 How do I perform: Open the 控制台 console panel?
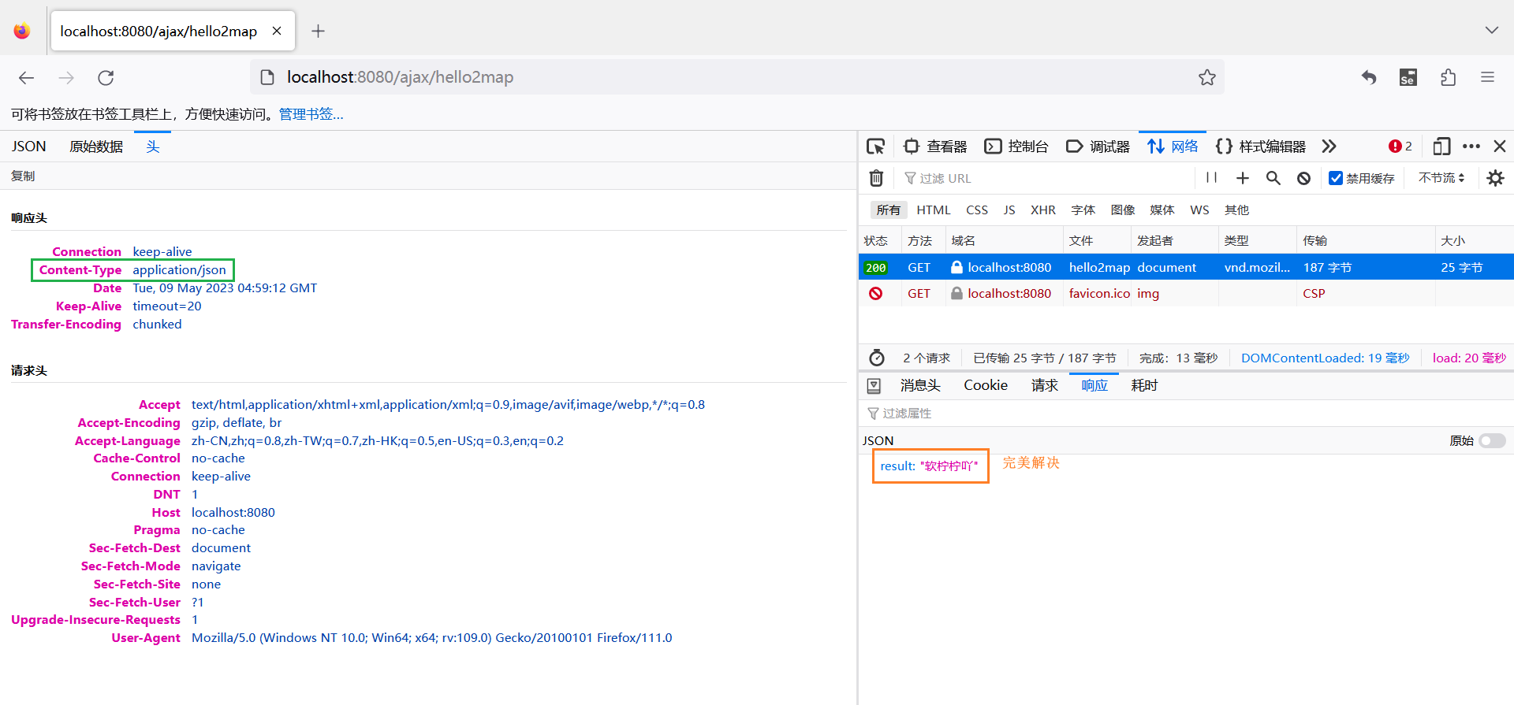point(1016,147)
